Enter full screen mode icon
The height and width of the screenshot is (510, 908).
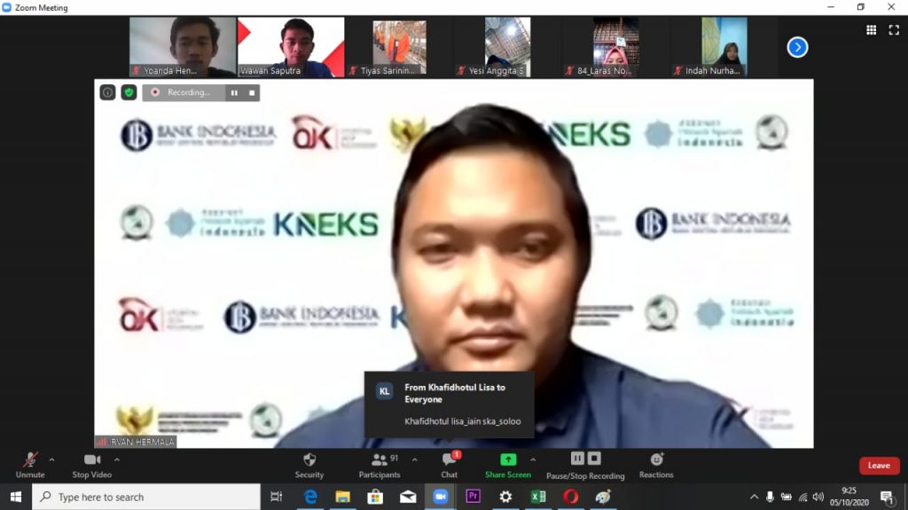pos(894,30)
